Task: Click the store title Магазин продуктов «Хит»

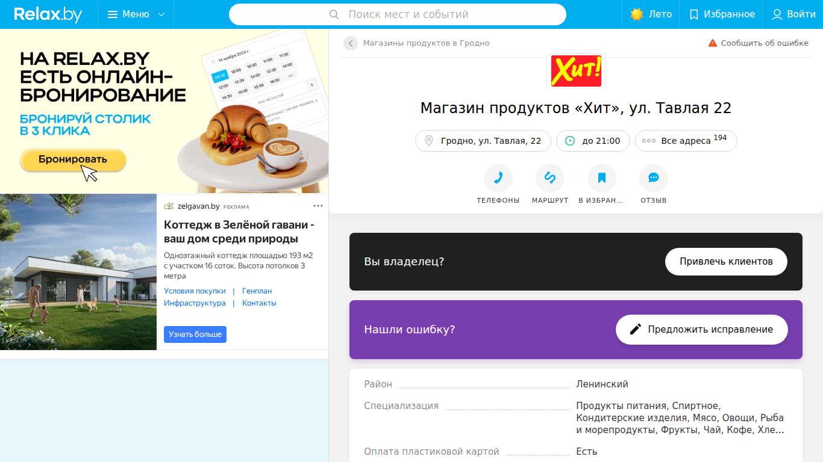Action: click(576, 108)
